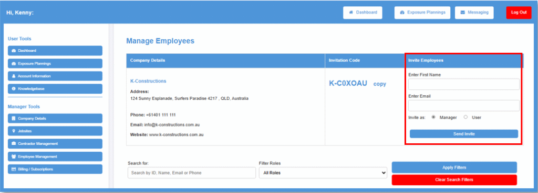The width and height of the screenshot is (538, 193).
Task: Click the address 124 Sunny Esplanade text
Action: coord(189,98)
